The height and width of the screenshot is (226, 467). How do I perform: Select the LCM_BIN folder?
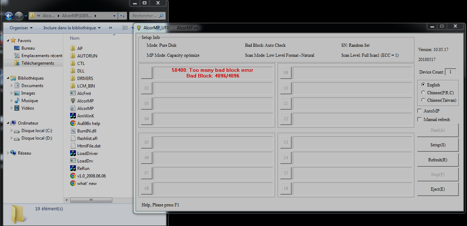[x=83, y=86]
